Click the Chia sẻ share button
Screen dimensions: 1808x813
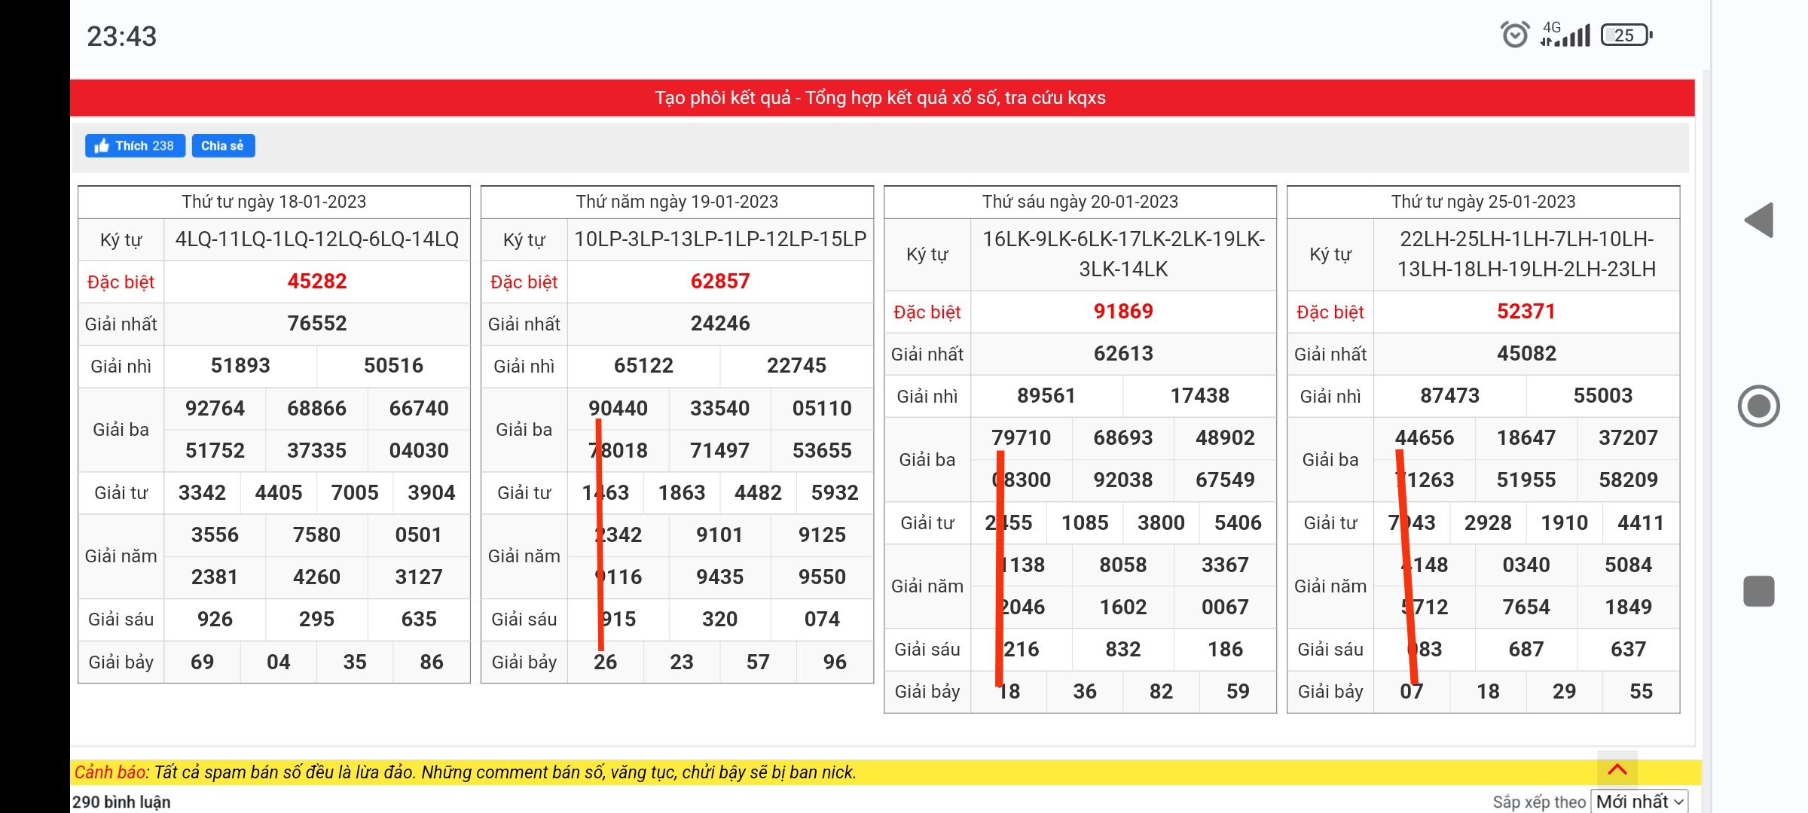tap(223, 146)
